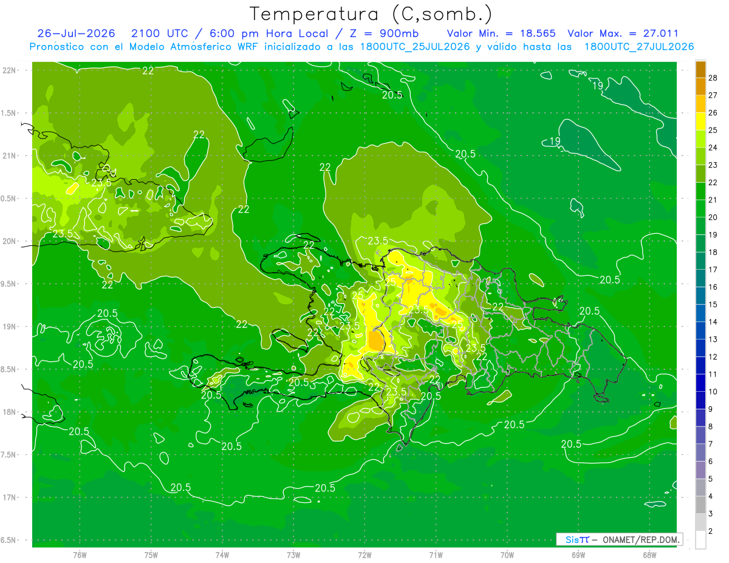Click the valid-until time '1800UTC_27JUL2026'
Screen dimensions: 729x563
pos(638,47)
